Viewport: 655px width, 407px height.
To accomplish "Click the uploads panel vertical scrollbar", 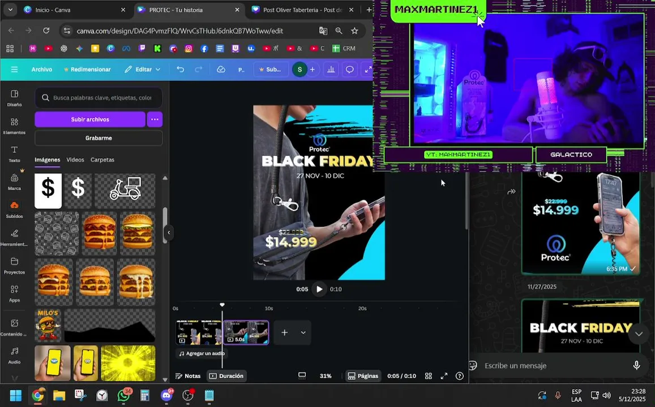I will pyautogui.click(x=165, y=225).
